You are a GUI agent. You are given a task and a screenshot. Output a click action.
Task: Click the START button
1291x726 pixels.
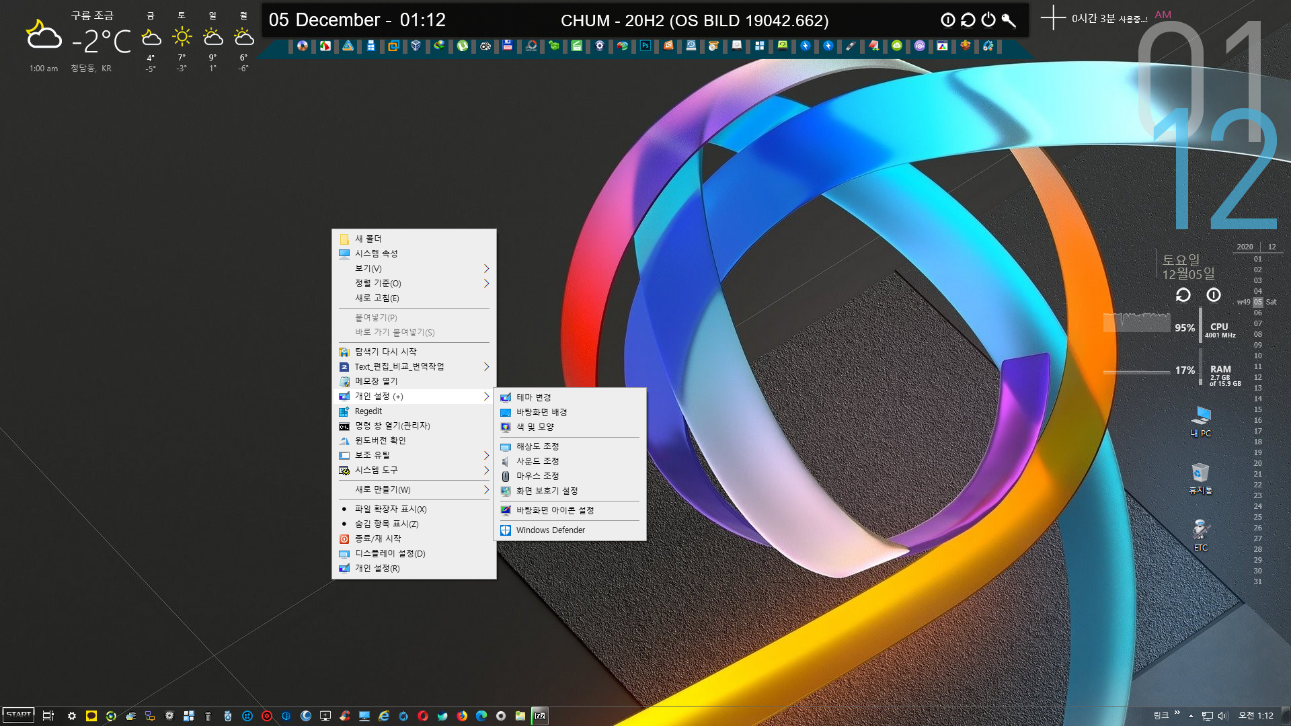pyautogui.click(x=18, y=715)
